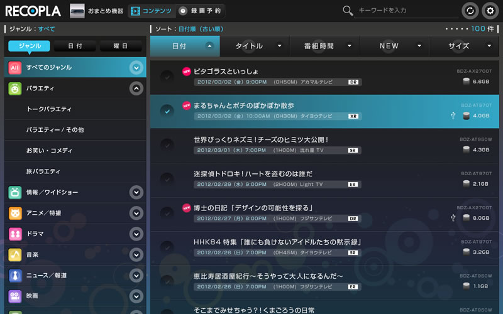
Task: Click NEW badge on ピタゴラスといっしょ
Action: pyautogui.click(x=186, y=72)
